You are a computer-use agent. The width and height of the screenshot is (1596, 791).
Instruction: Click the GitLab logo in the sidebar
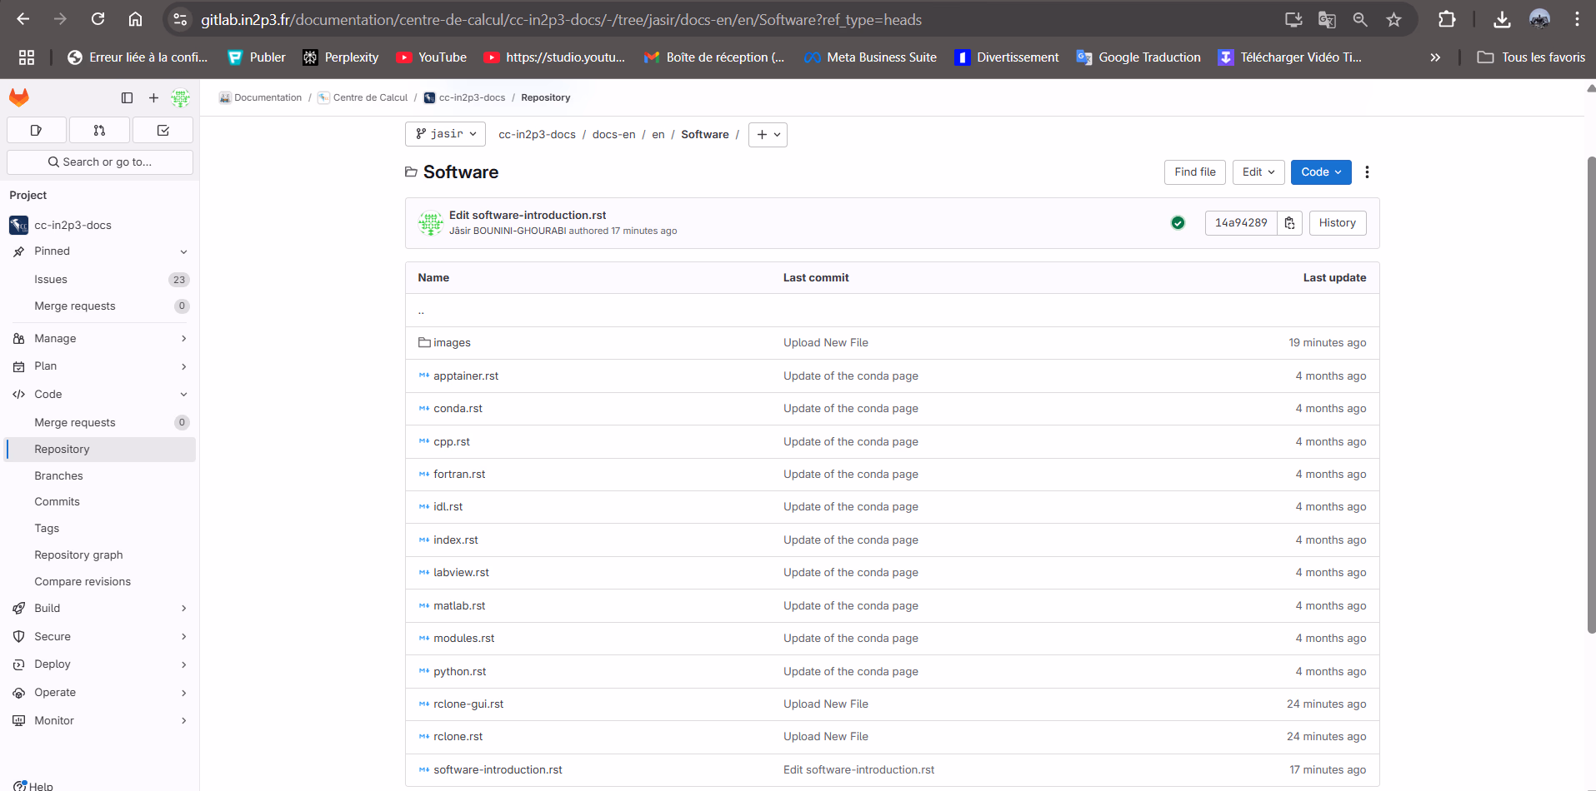click(18, 97)
